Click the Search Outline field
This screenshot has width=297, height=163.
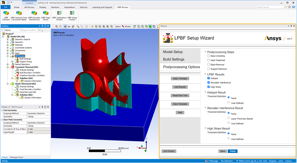click(29, 30)
